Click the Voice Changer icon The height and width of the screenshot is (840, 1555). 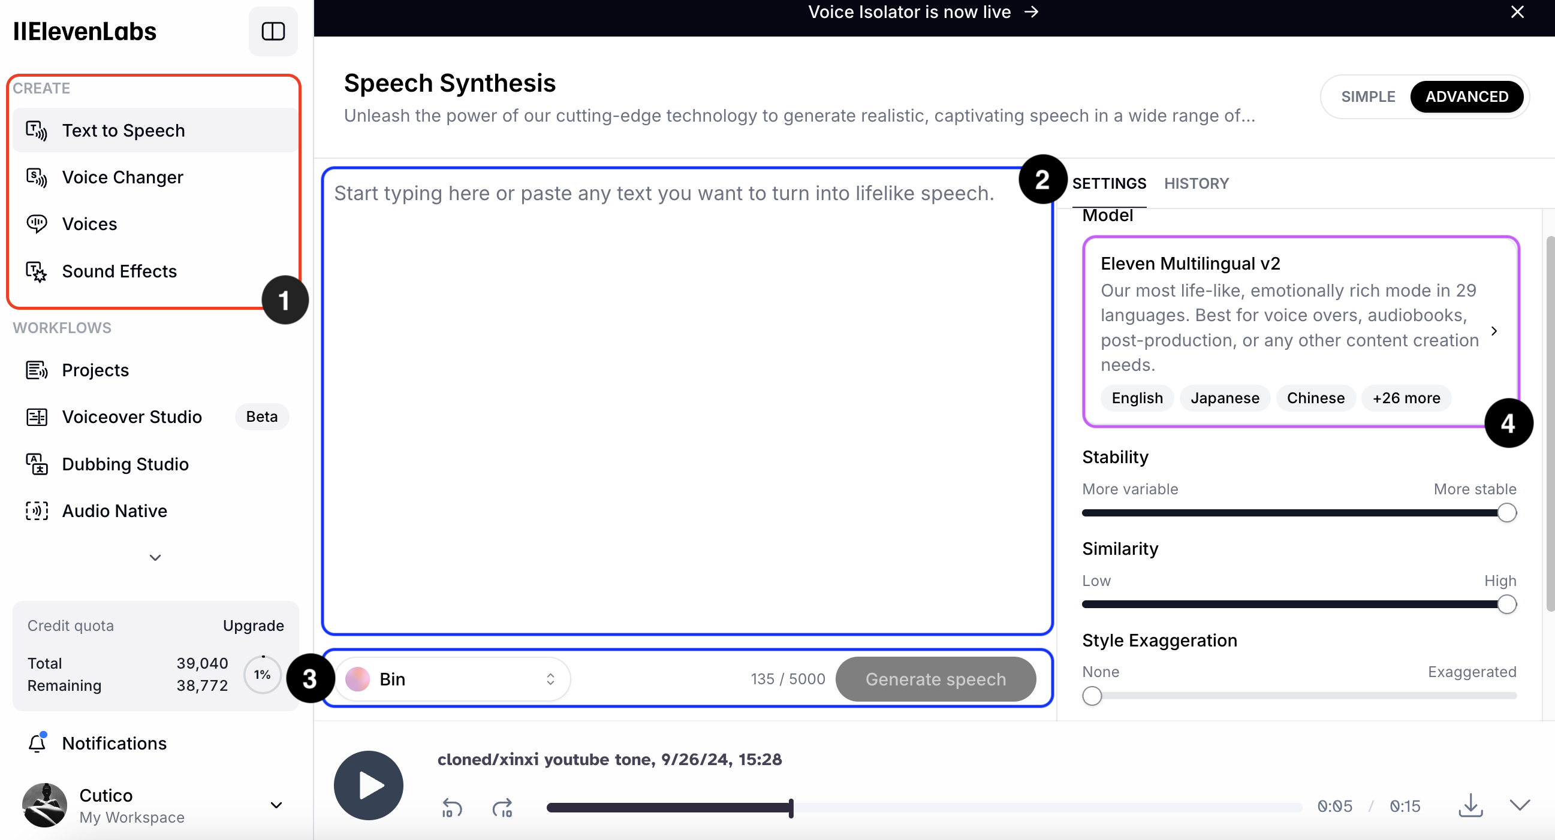pyautogui.click(x=36, y=177)
